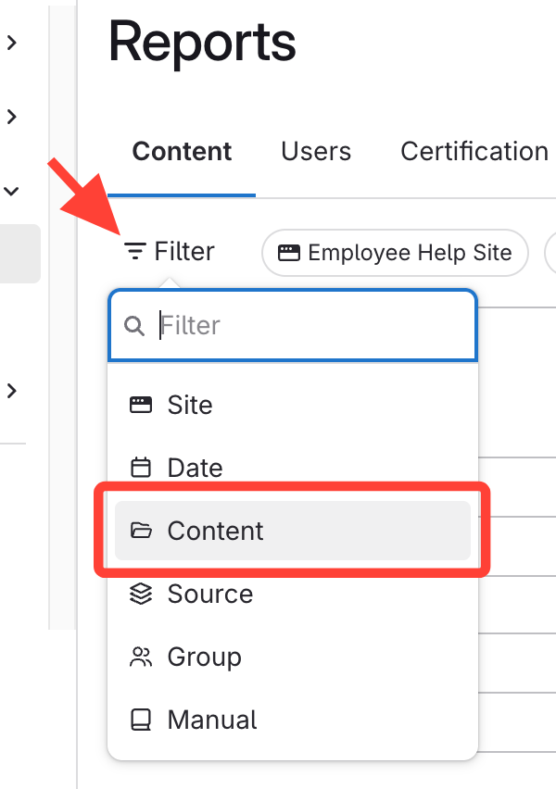
Task: Click the funnel lines icon next to Filter
Action: [135, 252]
